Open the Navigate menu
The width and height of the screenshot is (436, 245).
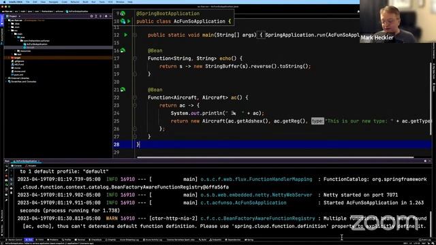click(53, 2)
